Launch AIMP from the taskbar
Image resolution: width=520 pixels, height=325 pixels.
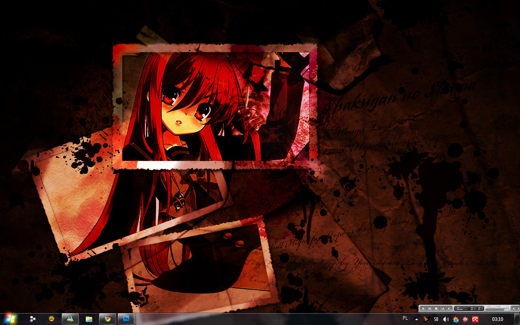pyautogui.click(x=52, y=319)
